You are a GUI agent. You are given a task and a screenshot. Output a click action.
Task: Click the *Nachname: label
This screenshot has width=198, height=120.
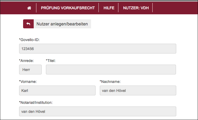click(110, 82)
